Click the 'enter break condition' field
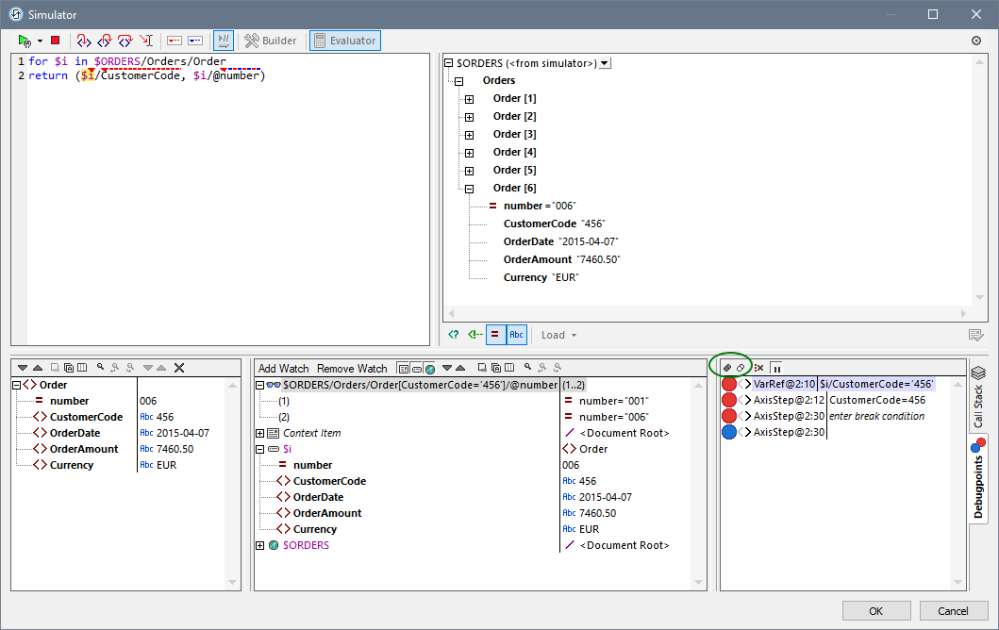 click(x=876, y=417)
